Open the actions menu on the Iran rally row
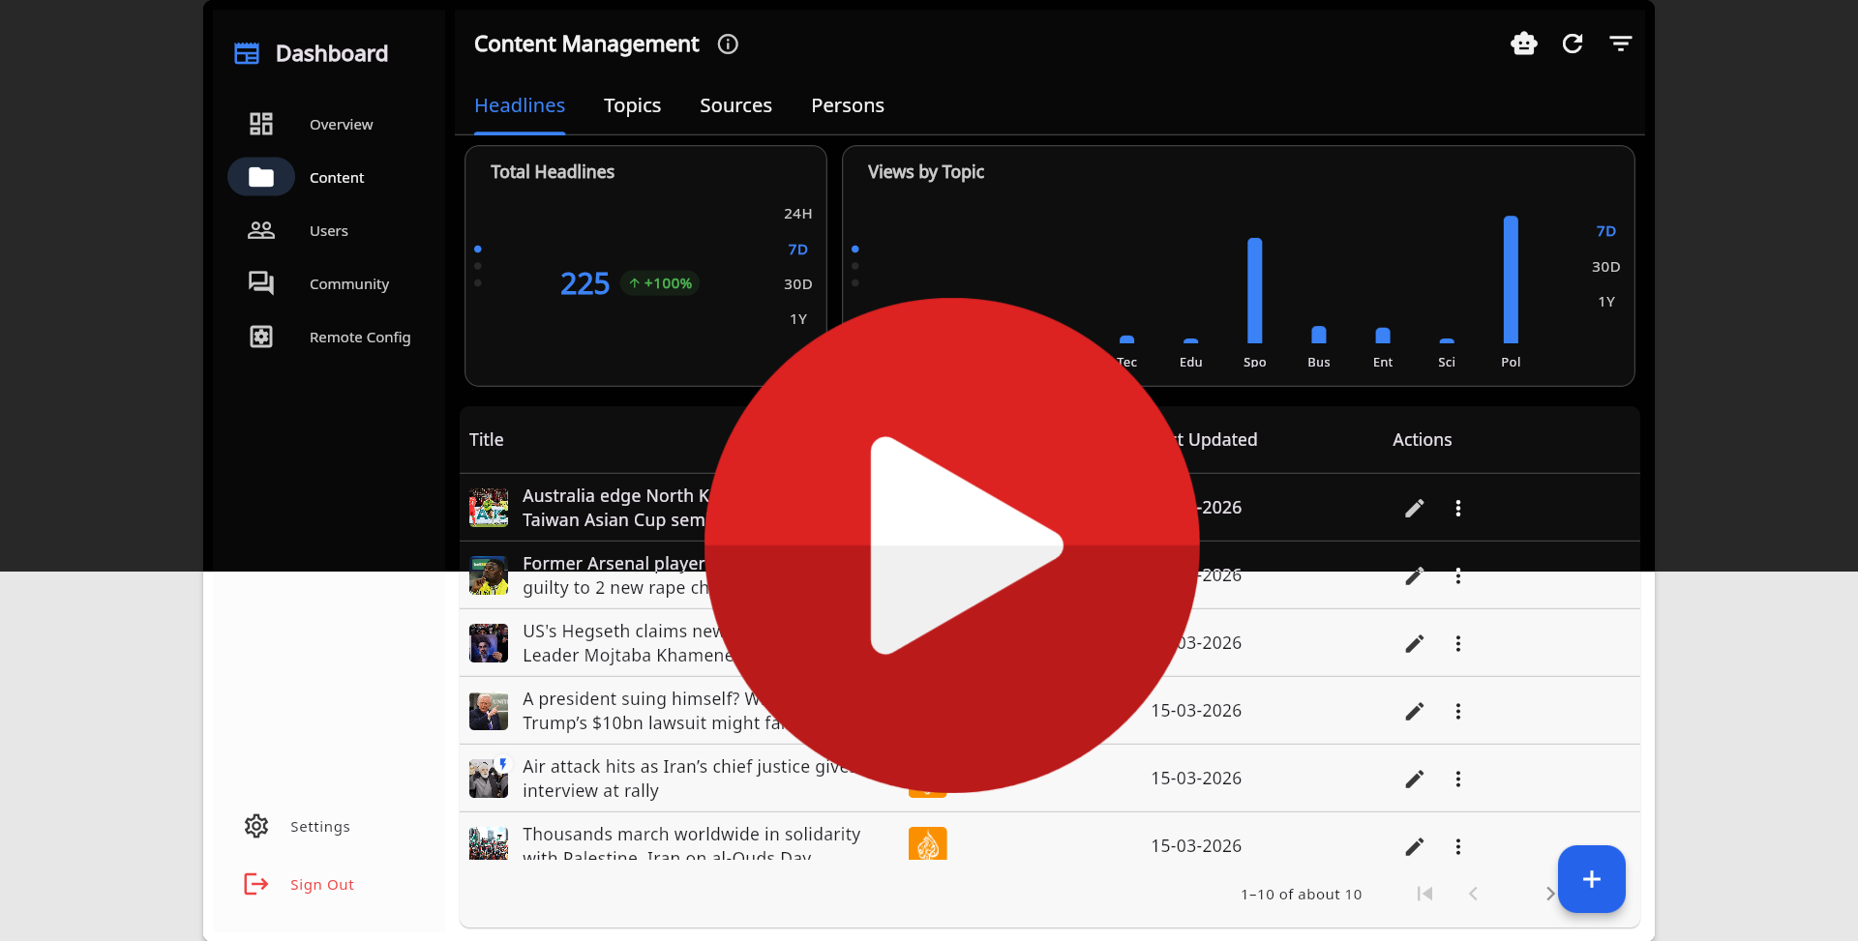The height and width of the screenshot is (941, 1858). coord(1457,779)
